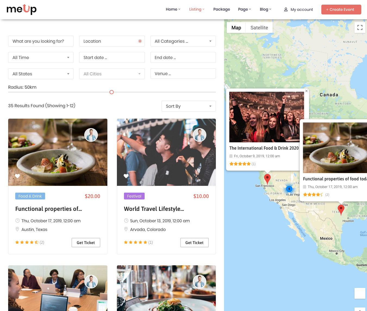367x311 pixels.
Task: Click the My account user icon
Action: pos(286,10)
